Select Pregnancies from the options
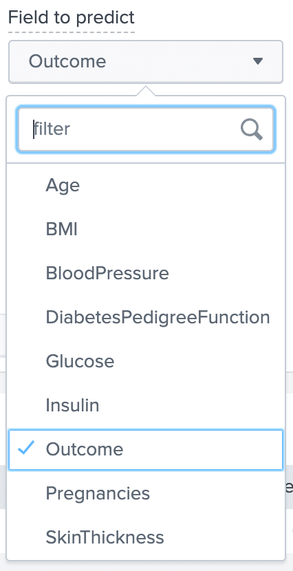293x571 pixels. tap(146, 493)
